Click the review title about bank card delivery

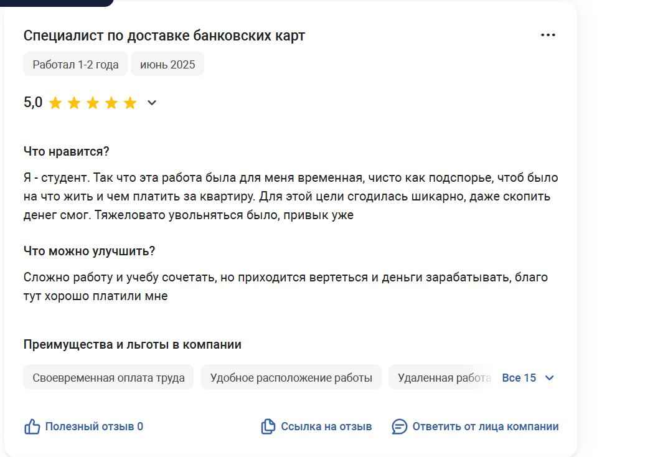(x=164, y=35)
